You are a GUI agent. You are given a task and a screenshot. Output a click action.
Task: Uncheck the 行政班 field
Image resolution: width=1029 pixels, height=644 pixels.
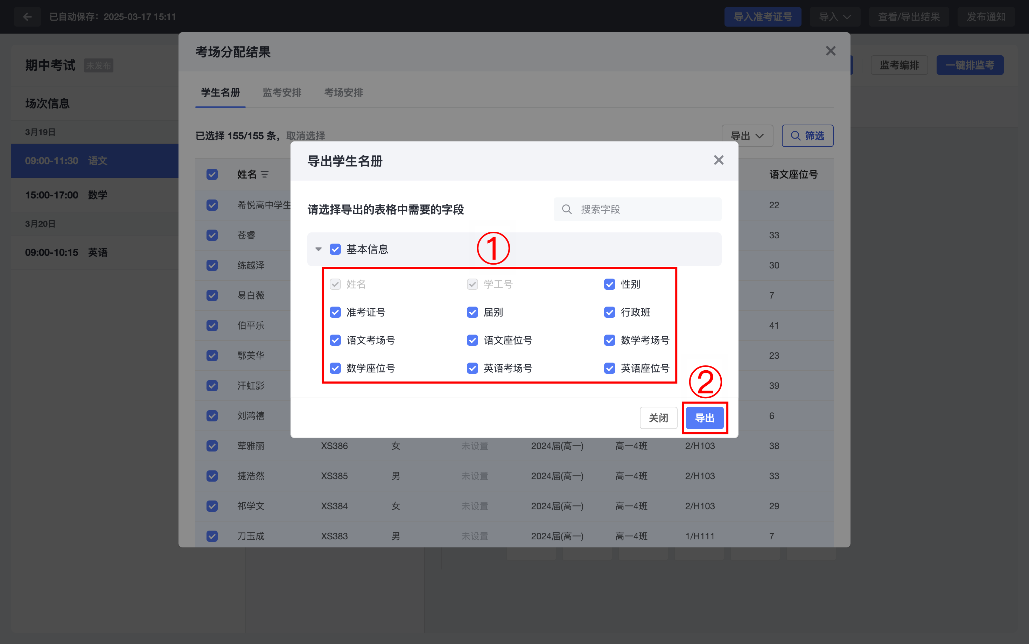(x=609, y=312)
